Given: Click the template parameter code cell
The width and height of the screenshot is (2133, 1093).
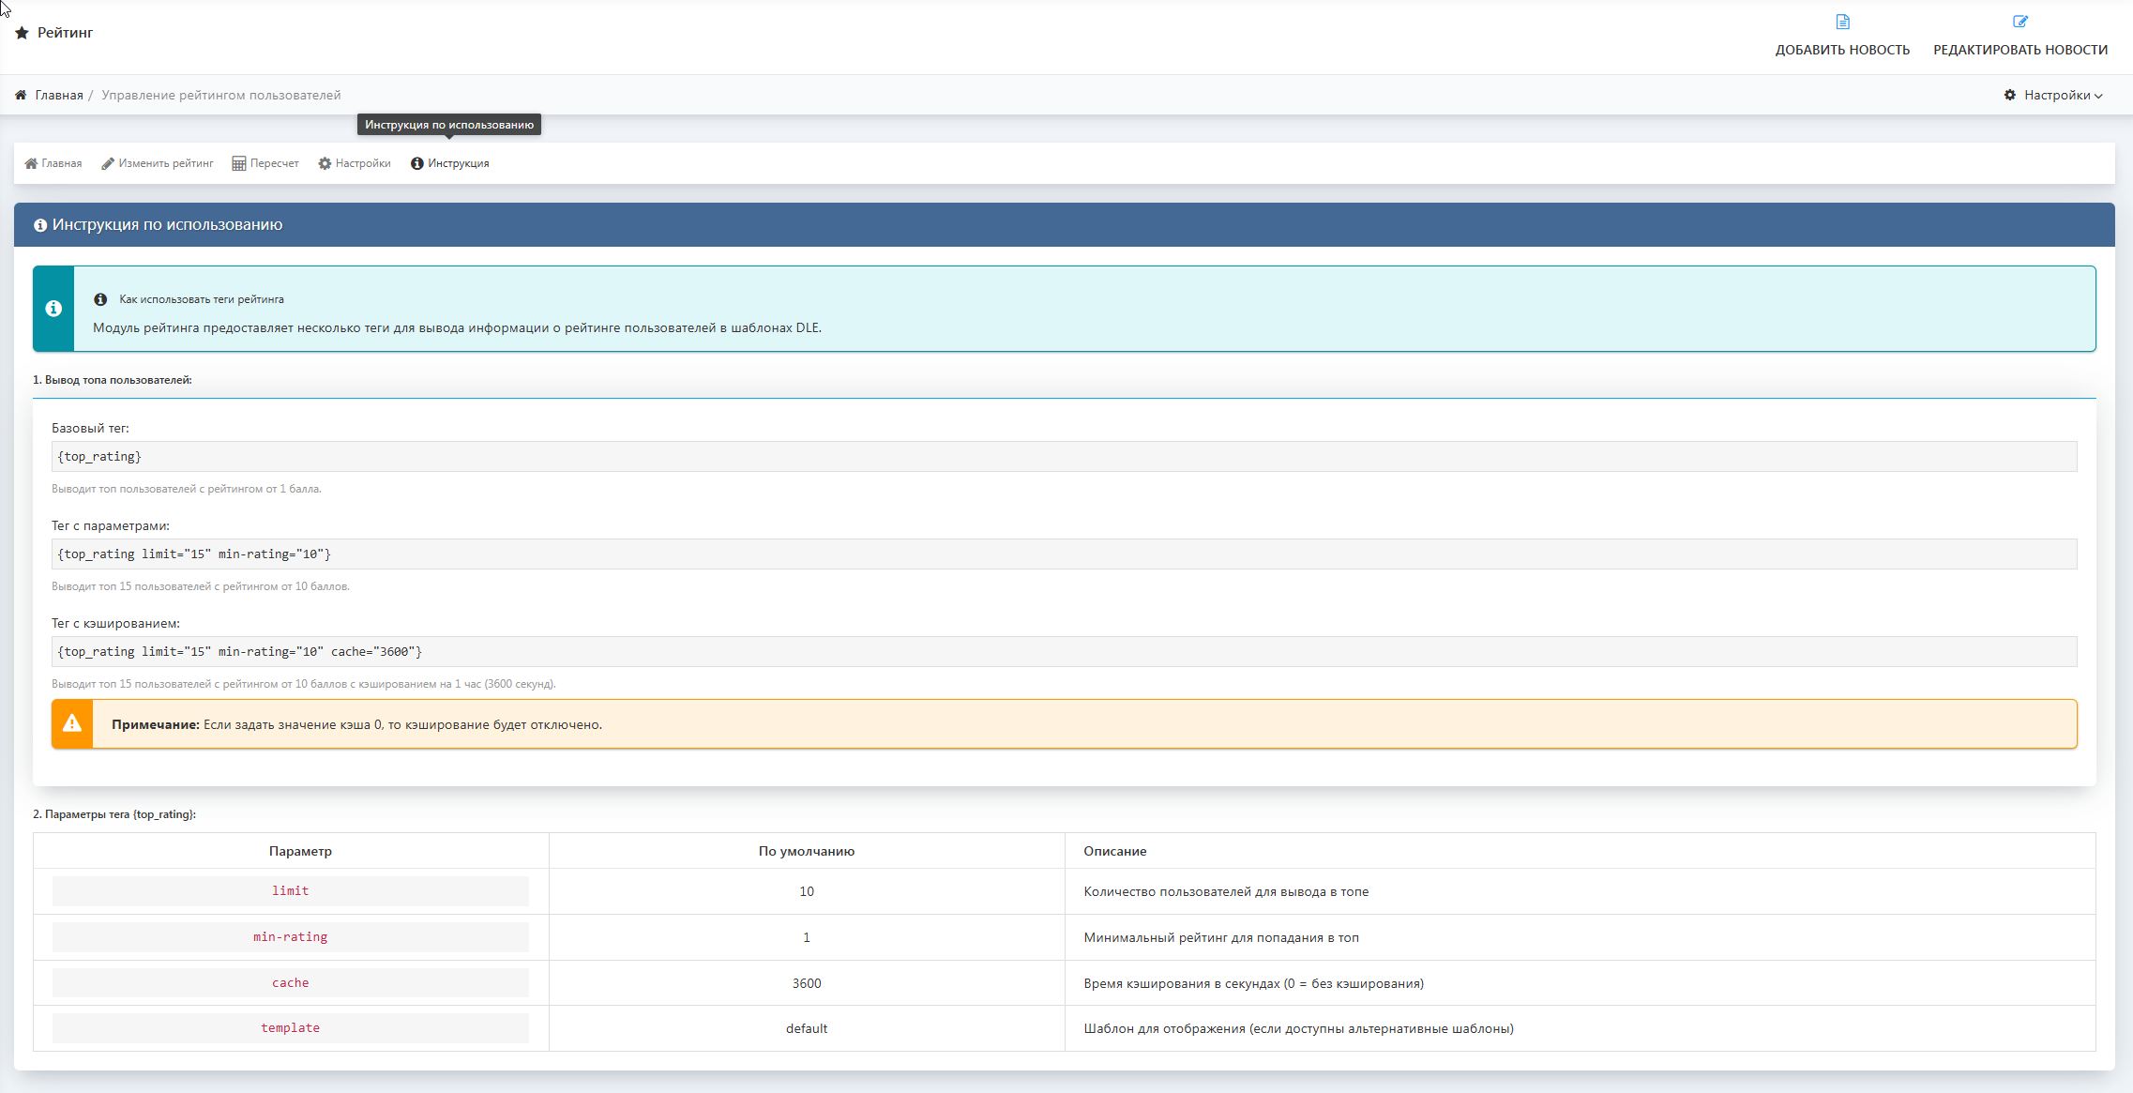Looking at the screenshot, I should point(290,1028).
